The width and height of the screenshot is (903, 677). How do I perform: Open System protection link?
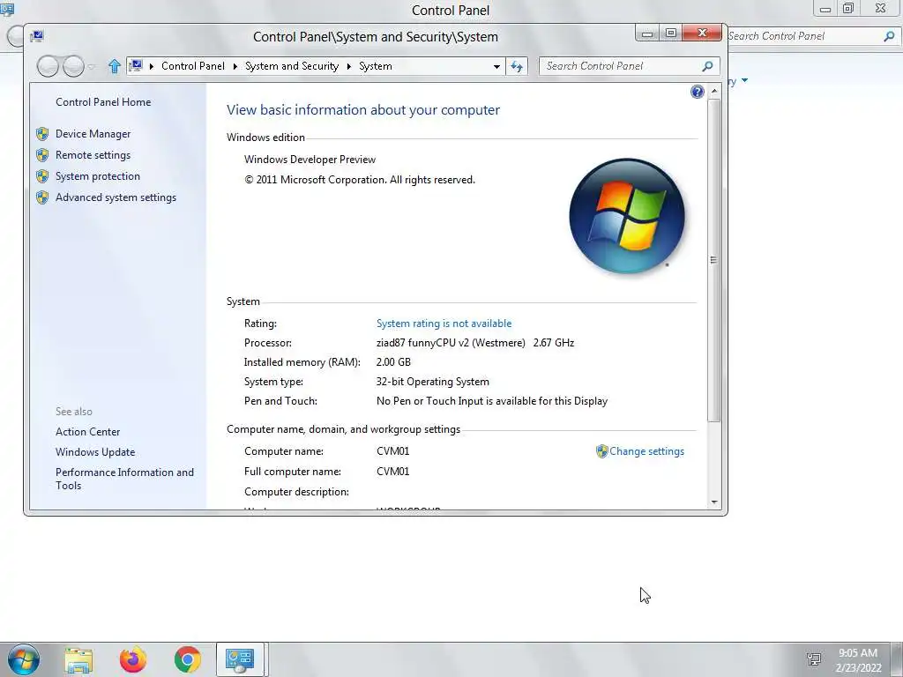coord(97,176)
